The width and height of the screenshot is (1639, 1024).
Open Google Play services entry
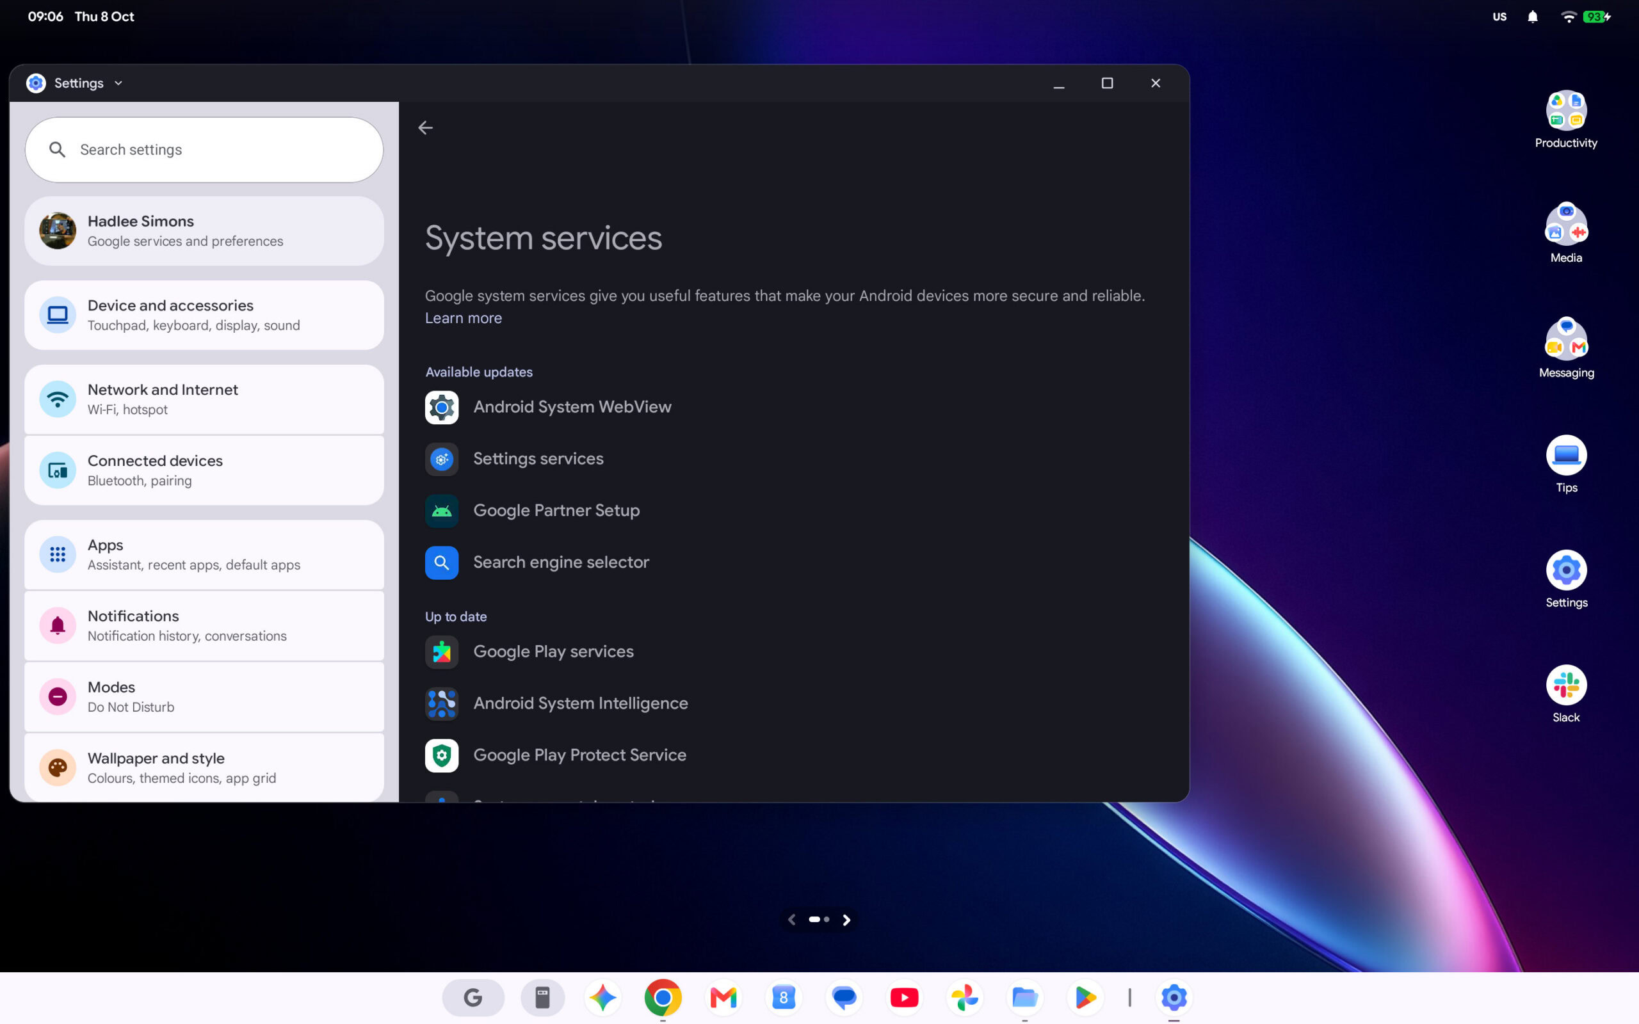tap(793, 652)
